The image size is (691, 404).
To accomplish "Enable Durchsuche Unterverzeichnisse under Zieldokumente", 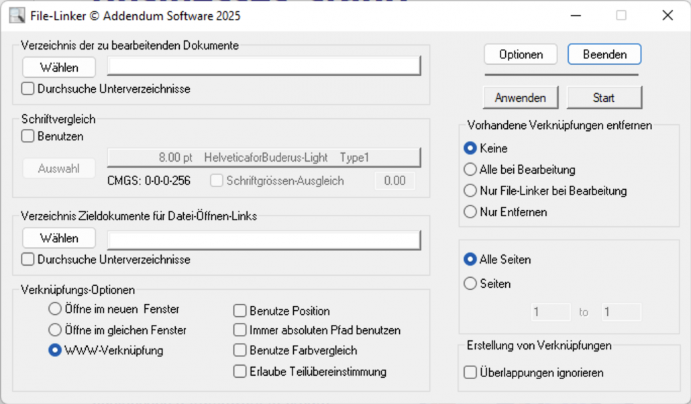I will [x=28, y=259].
